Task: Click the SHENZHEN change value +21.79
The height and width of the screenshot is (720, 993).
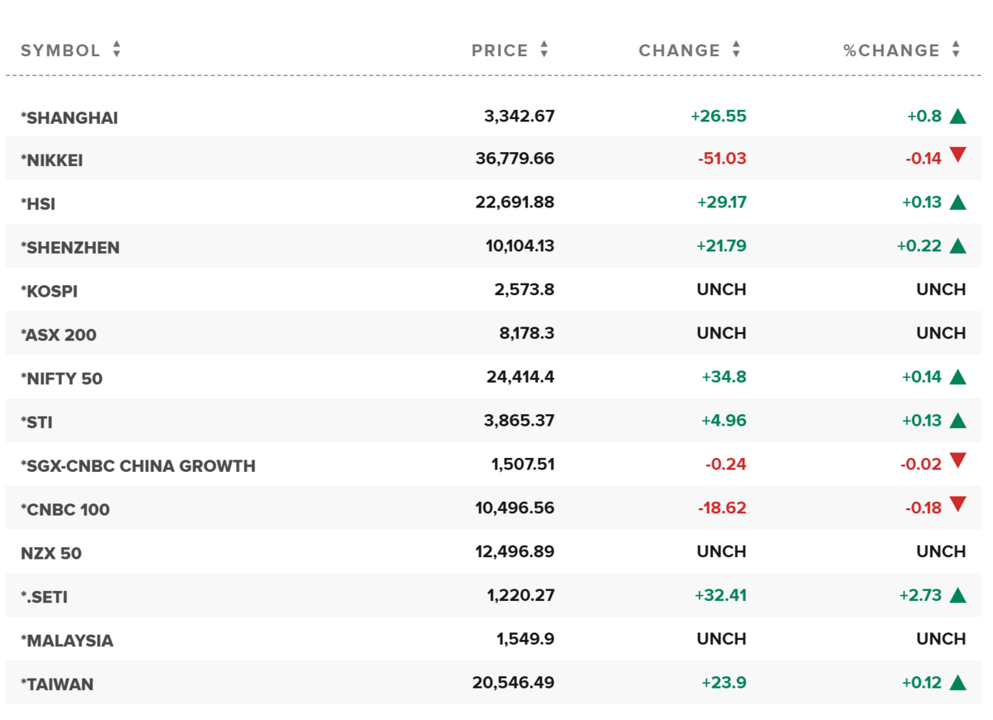Action: click(x=721, y=246)
